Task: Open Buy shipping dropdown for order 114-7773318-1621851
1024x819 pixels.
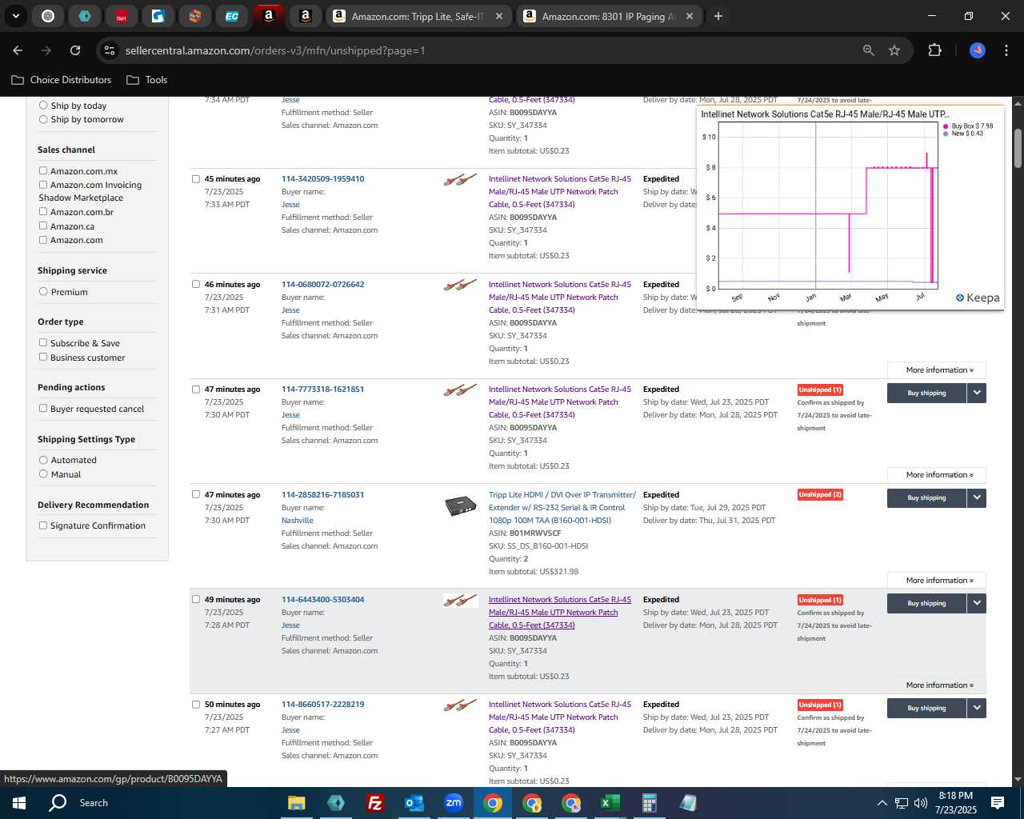Action: pos(977,393)
